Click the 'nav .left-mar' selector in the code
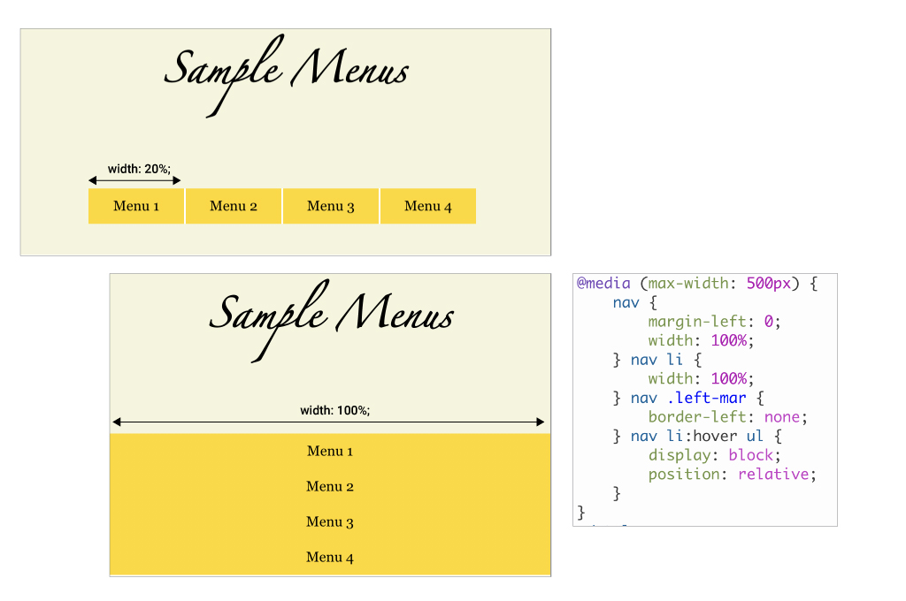 pos(688,398)
